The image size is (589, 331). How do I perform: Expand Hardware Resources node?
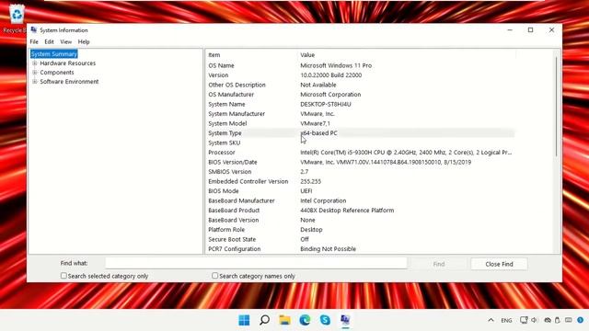pyautogui.click(x=35, y=63)
